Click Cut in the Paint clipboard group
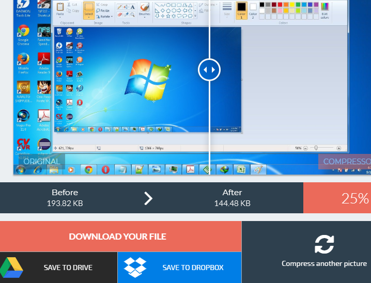371x283 pixels. click(72, 5)
